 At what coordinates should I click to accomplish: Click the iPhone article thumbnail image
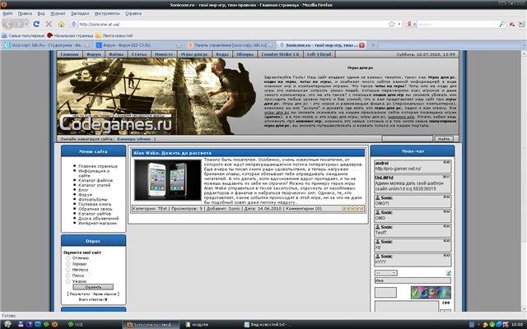[x=168, y=180]
